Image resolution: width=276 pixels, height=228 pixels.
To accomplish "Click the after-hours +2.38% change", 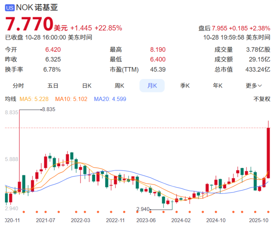I will 260,28.
